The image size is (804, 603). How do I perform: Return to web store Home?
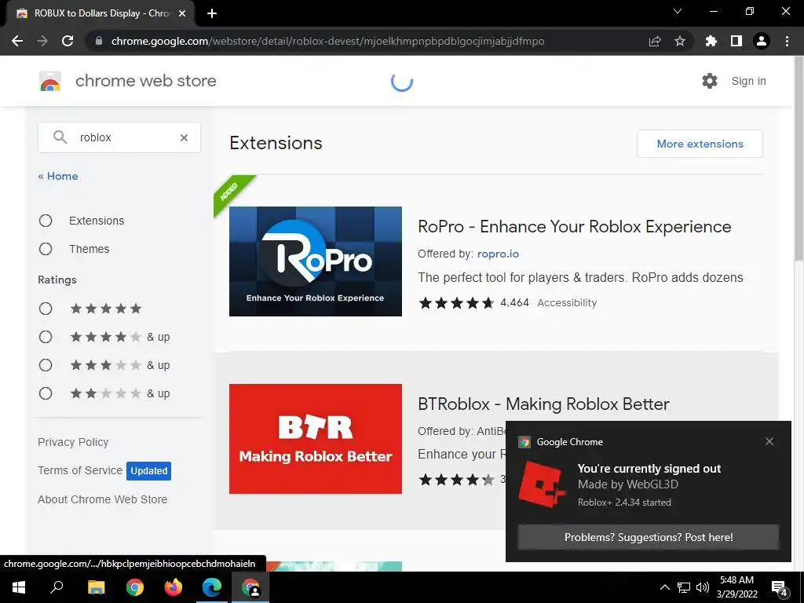[58, 176]
